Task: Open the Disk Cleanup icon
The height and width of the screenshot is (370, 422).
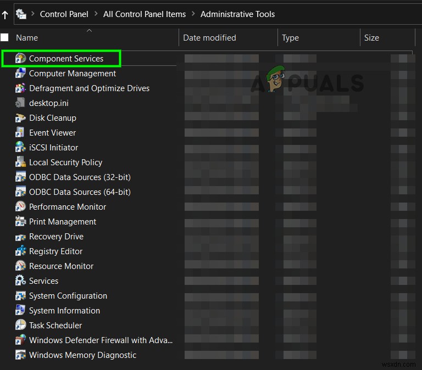Action: click(20, 118)
